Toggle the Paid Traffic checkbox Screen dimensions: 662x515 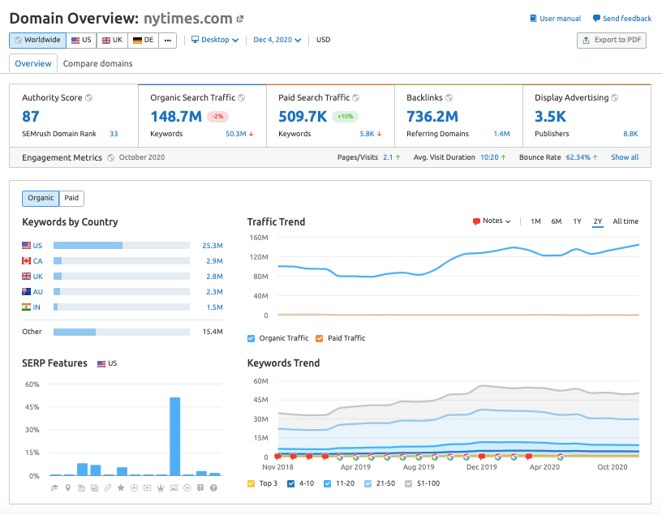[x=320, y=338]
